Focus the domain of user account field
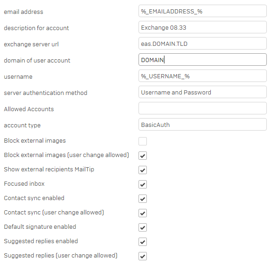271x264 pixels. point(202,60)
